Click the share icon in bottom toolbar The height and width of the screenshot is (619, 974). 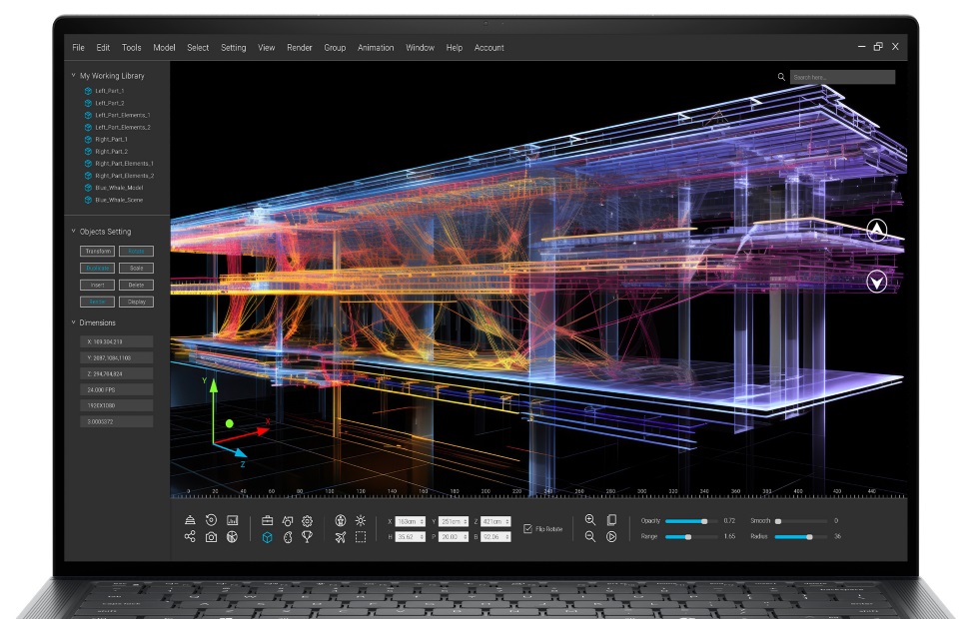pyautogui.click(x=190, y=537)
